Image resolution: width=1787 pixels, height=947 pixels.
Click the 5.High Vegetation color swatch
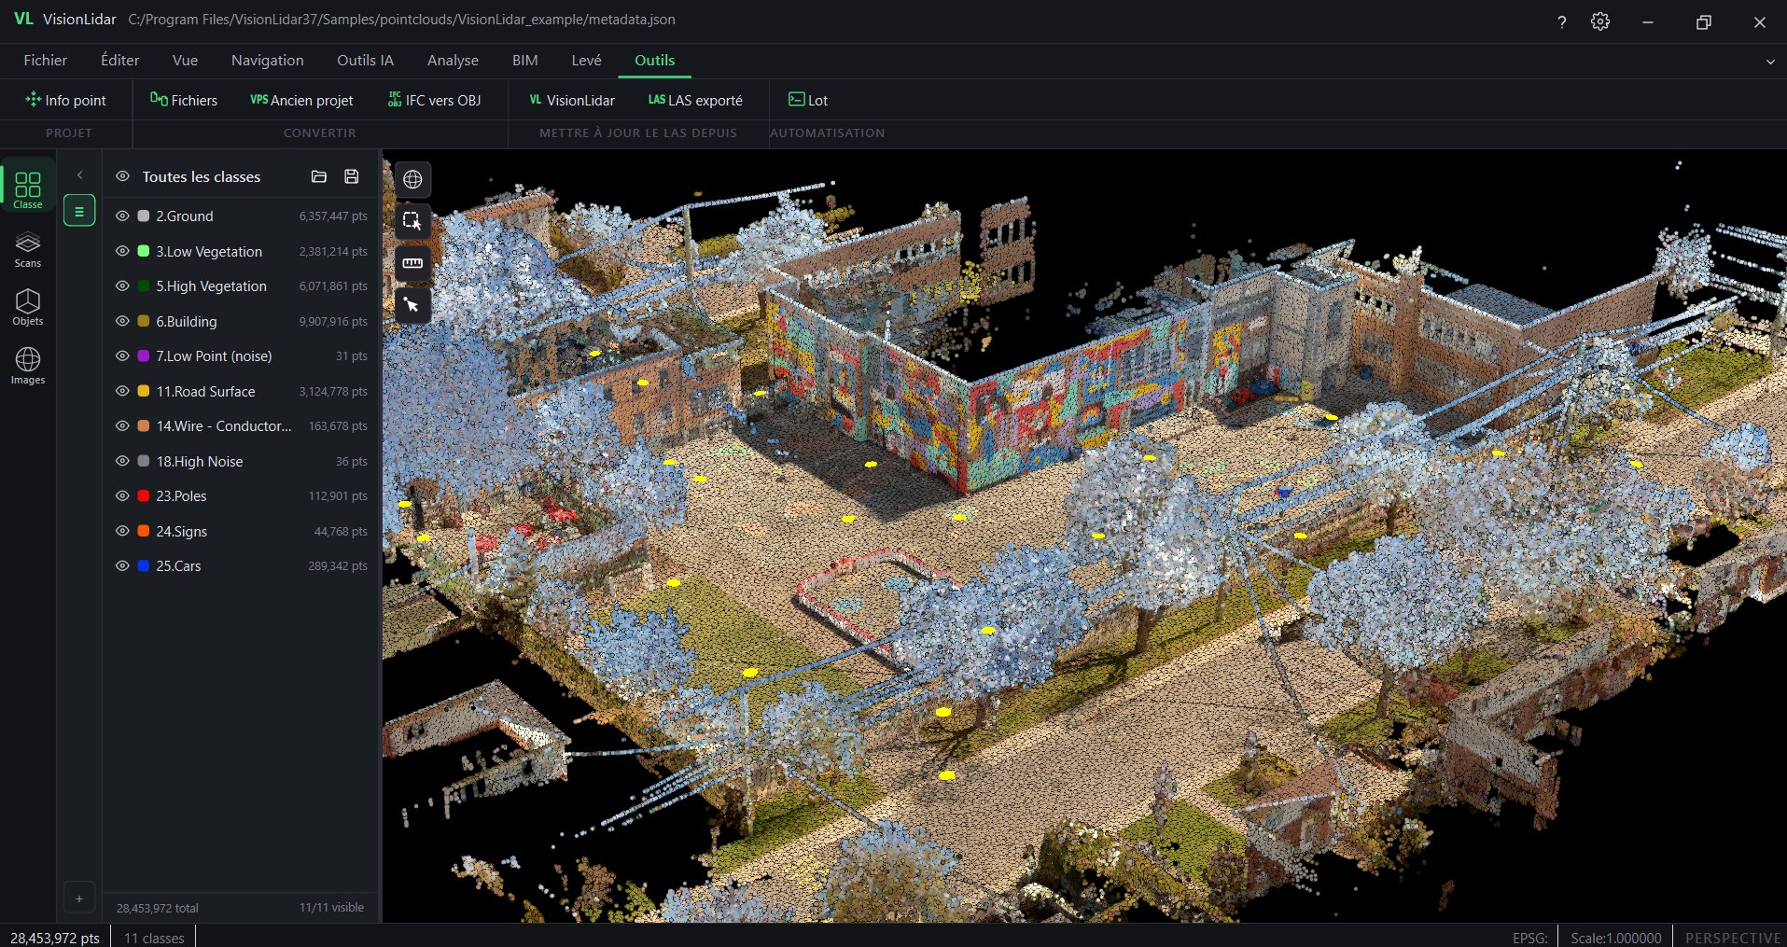144,286
